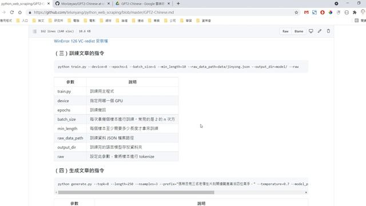Select the device table cell
The image size is (366, 206).
click(70, 101)
